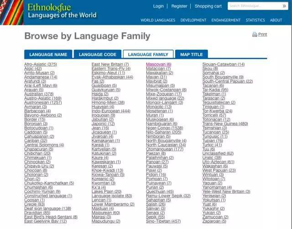Screen dimensions: 292x229
Task: Open Koreanic (2) family
Action: click(103, 179)
